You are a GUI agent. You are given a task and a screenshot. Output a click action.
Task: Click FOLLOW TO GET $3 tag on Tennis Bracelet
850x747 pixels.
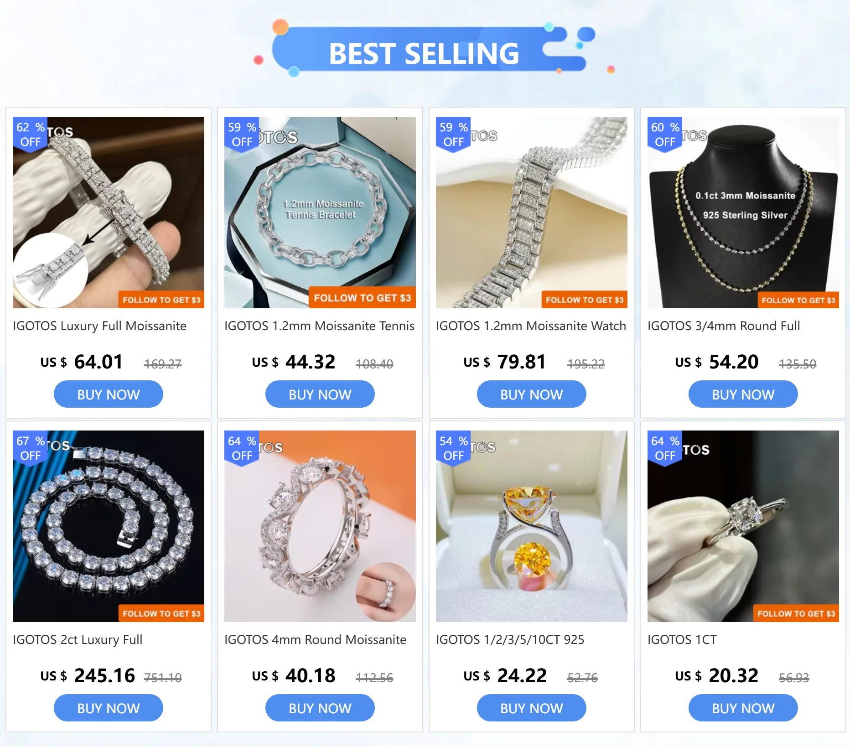click(362, 298)
